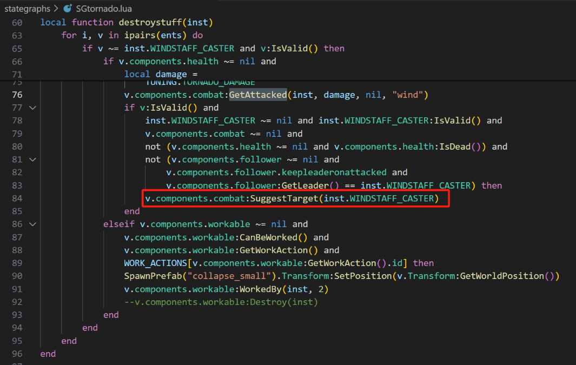This screenshot has width=576, height=365.
Task: Collapse the elseif block at line 86
Action: click(32, 224)
